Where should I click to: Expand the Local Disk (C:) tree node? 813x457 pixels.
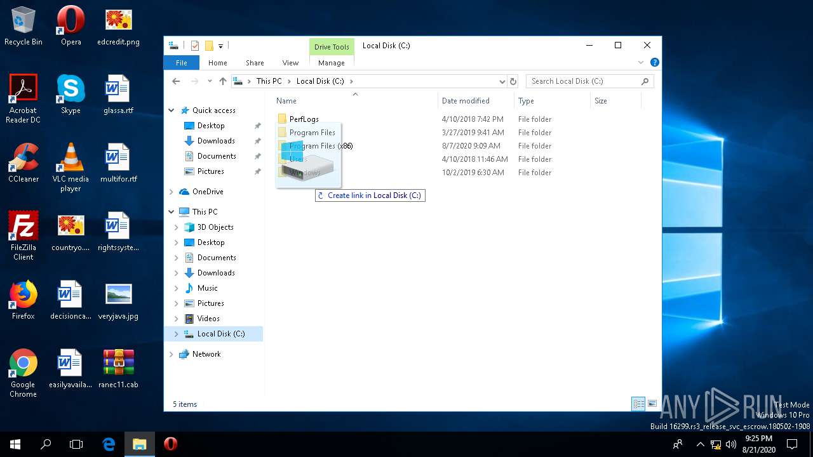click(x=177, y=334)
